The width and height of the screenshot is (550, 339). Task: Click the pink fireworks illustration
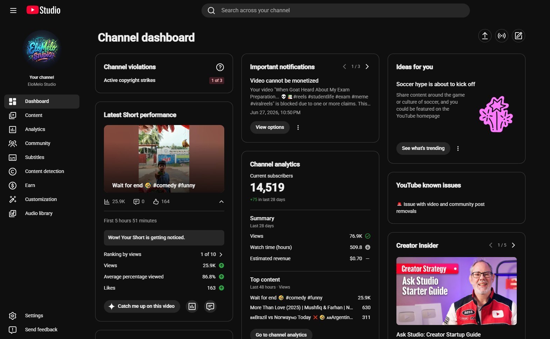(496, 114)
